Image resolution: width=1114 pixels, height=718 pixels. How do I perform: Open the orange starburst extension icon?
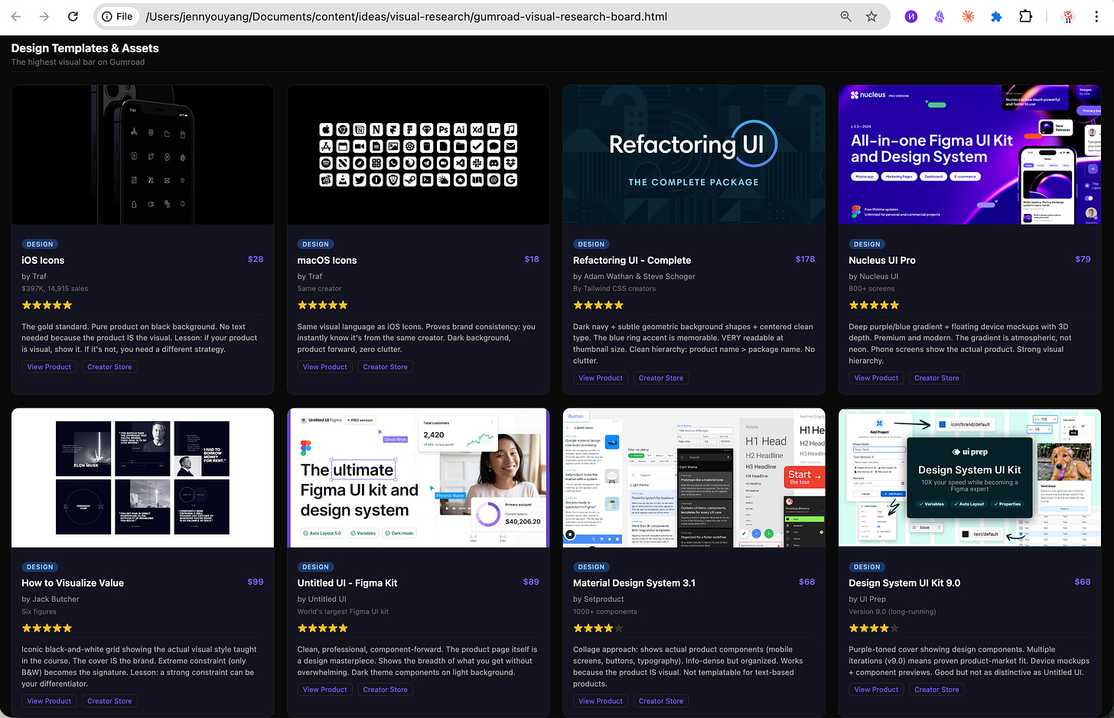coord(968,16)
